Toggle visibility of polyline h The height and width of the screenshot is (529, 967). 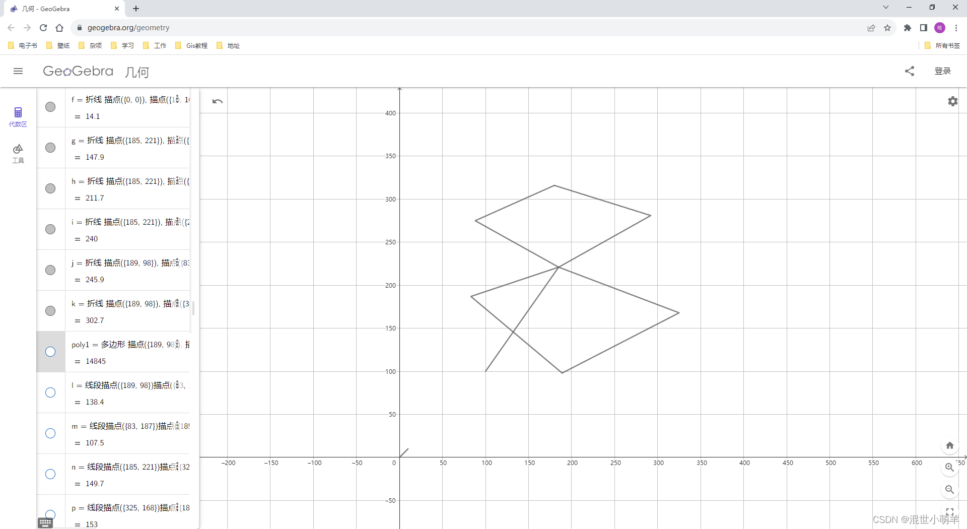pos(50,188)
